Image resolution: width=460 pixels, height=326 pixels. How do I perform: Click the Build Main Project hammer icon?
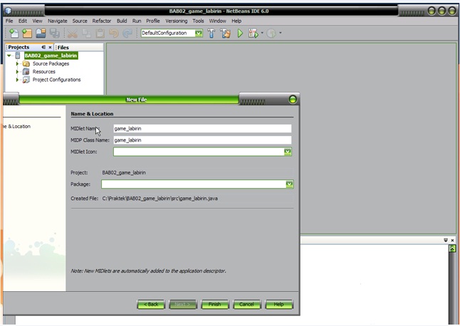(x=211, y=33)
